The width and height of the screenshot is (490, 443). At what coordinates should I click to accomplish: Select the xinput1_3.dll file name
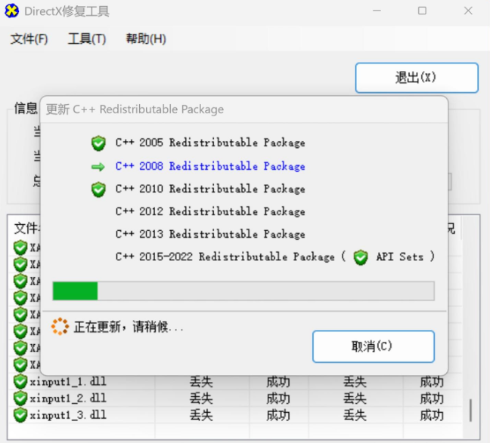[x=68, y=414]
